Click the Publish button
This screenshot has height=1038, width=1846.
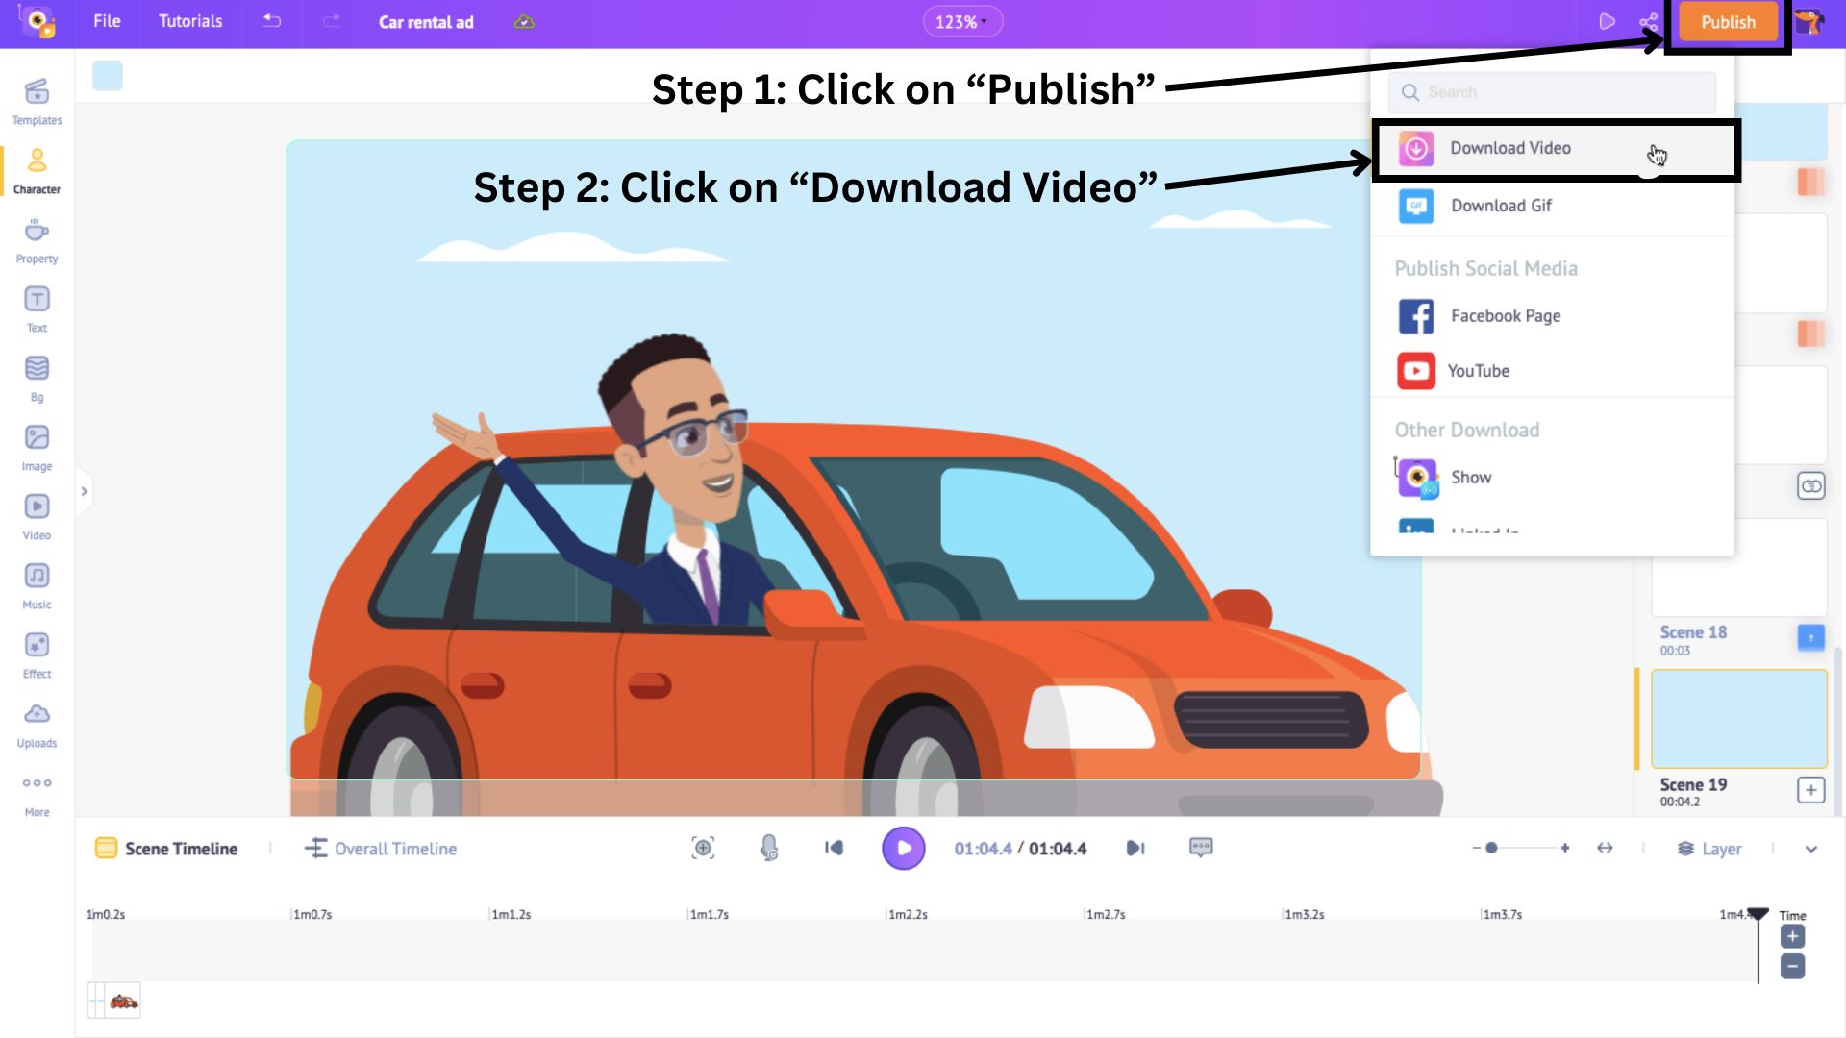click(1728, 21)
